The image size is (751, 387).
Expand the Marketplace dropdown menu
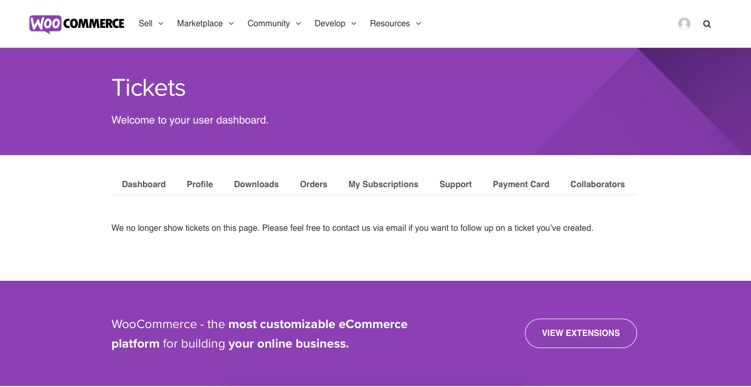point(205,24)
